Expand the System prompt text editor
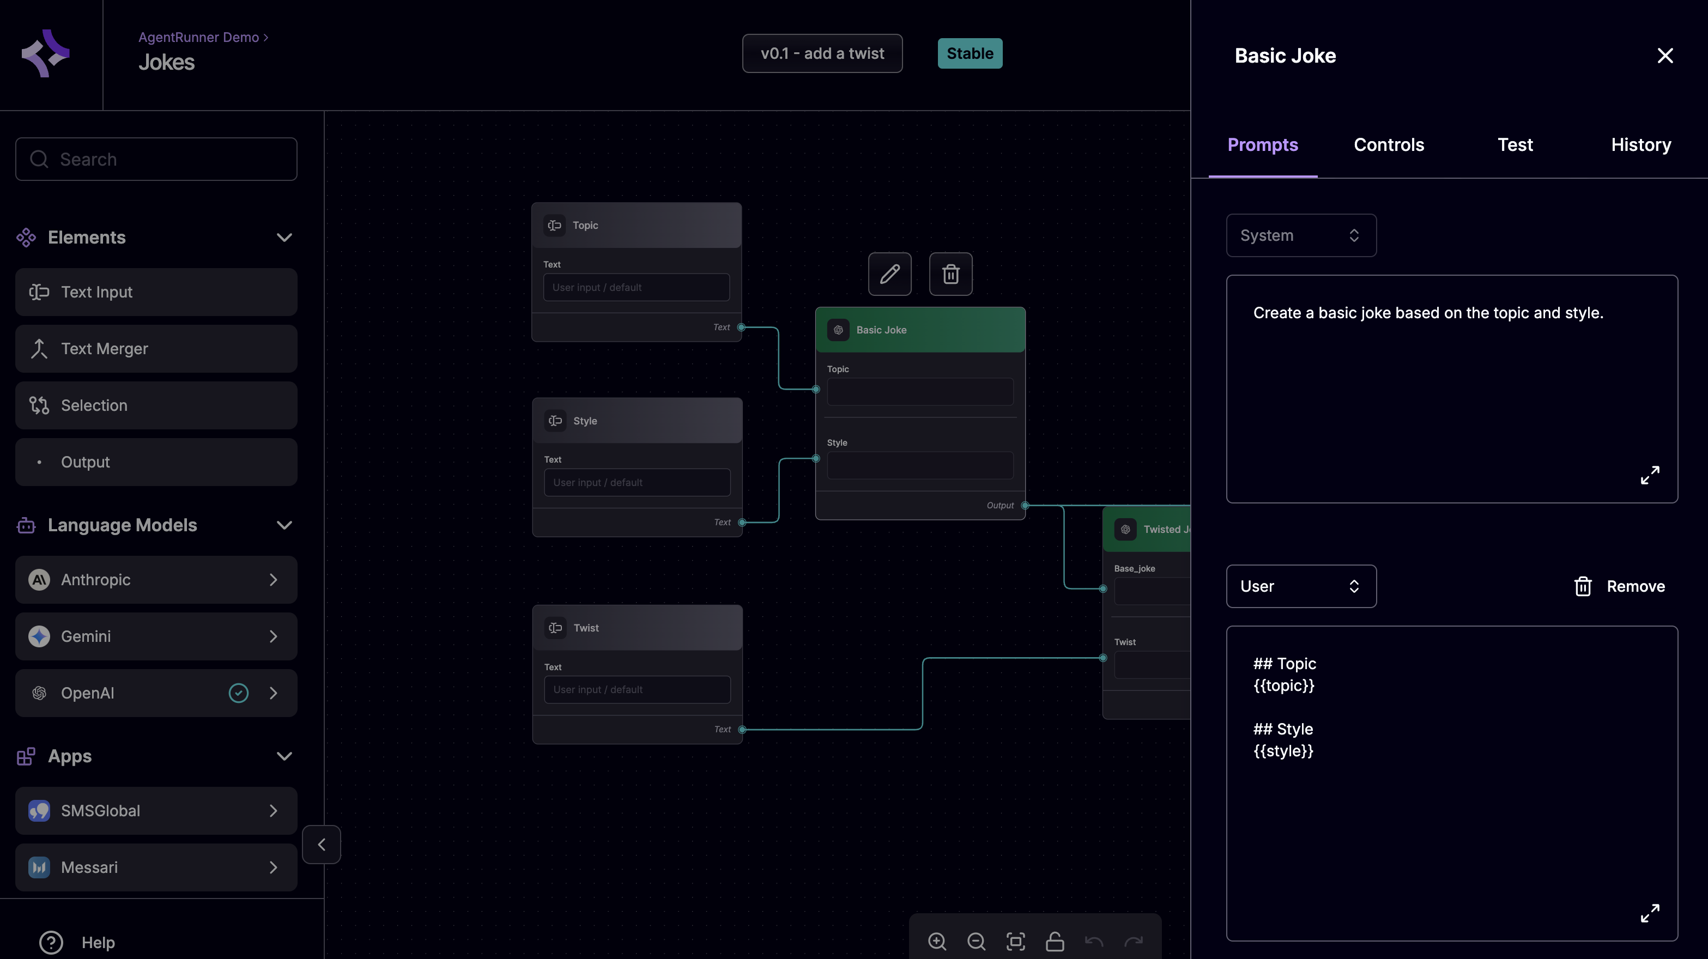The height and width of the screenshot is (959, 1708). (x=1650, y=475)
